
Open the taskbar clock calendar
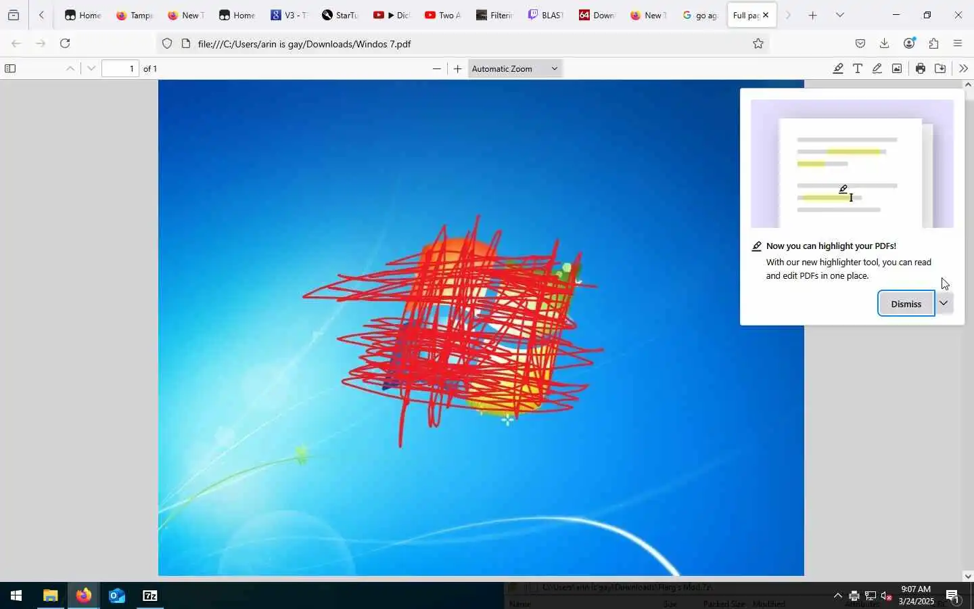pyautogui.click(x=916, y=595)
